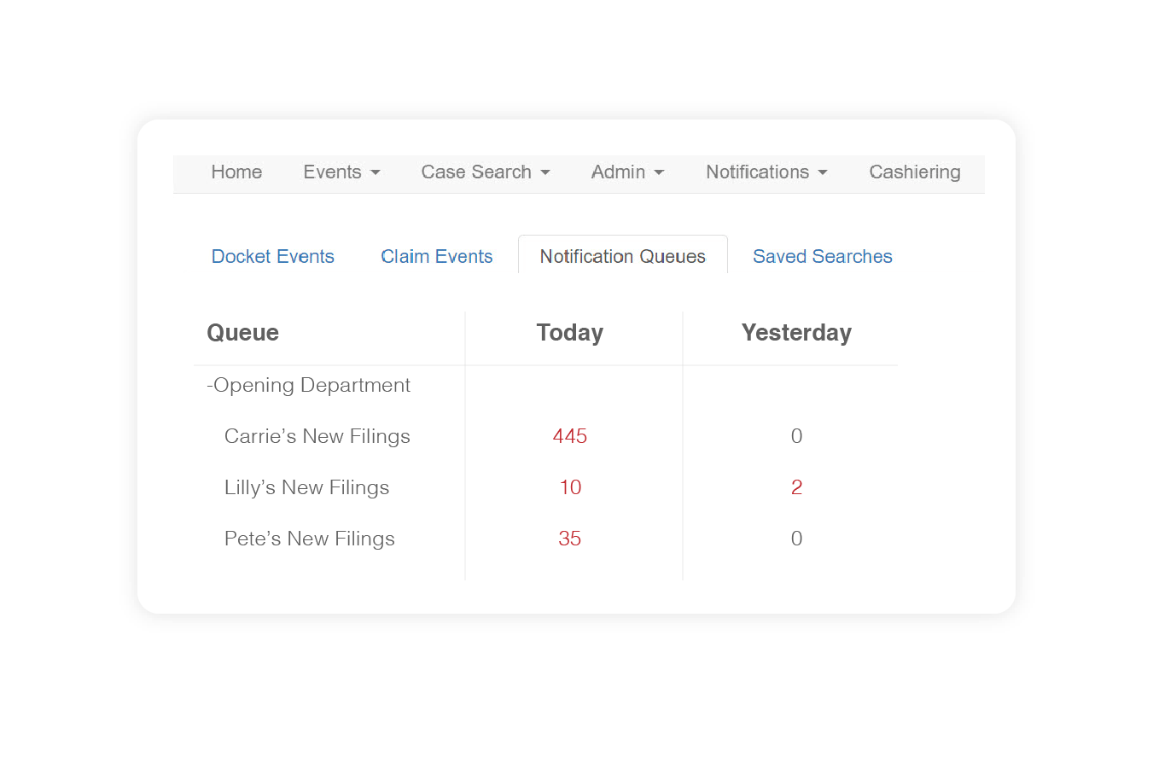Switch to the Docket Events tab
Image resolution: width=1153 pixels, height=769 pixels.
click(x=272, y=257)
